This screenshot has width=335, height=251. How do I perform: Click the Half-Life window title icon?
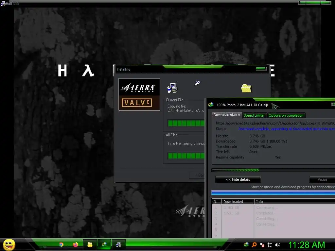[3, 3]
